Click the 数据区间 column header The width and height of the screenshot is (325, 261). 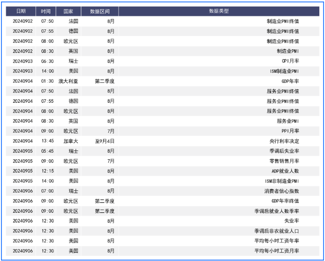pos(100,11)
